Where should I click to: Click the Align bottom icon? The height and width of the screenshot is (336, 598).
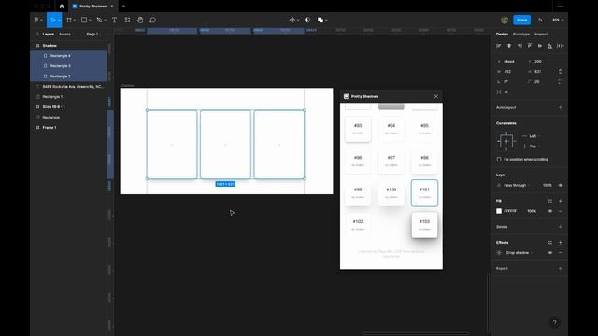[550, 46]
